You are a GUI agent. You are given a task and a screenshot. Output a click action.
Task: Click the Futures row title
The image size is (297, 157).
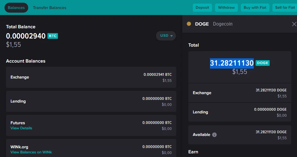18,123
